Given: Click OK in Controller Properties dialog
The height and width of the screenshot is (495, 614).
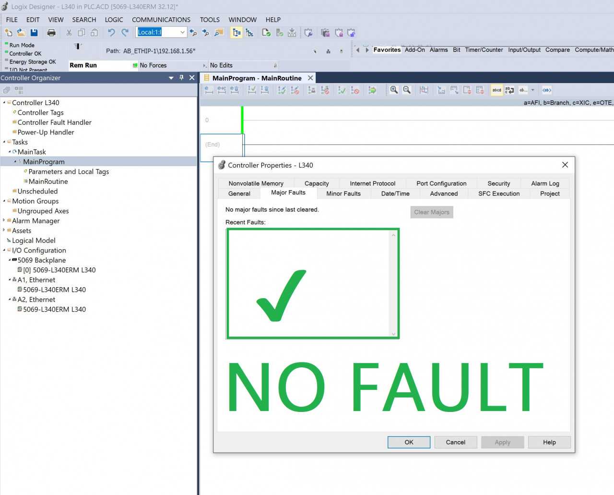Looking at the screenshot, I should coord(409,442).
